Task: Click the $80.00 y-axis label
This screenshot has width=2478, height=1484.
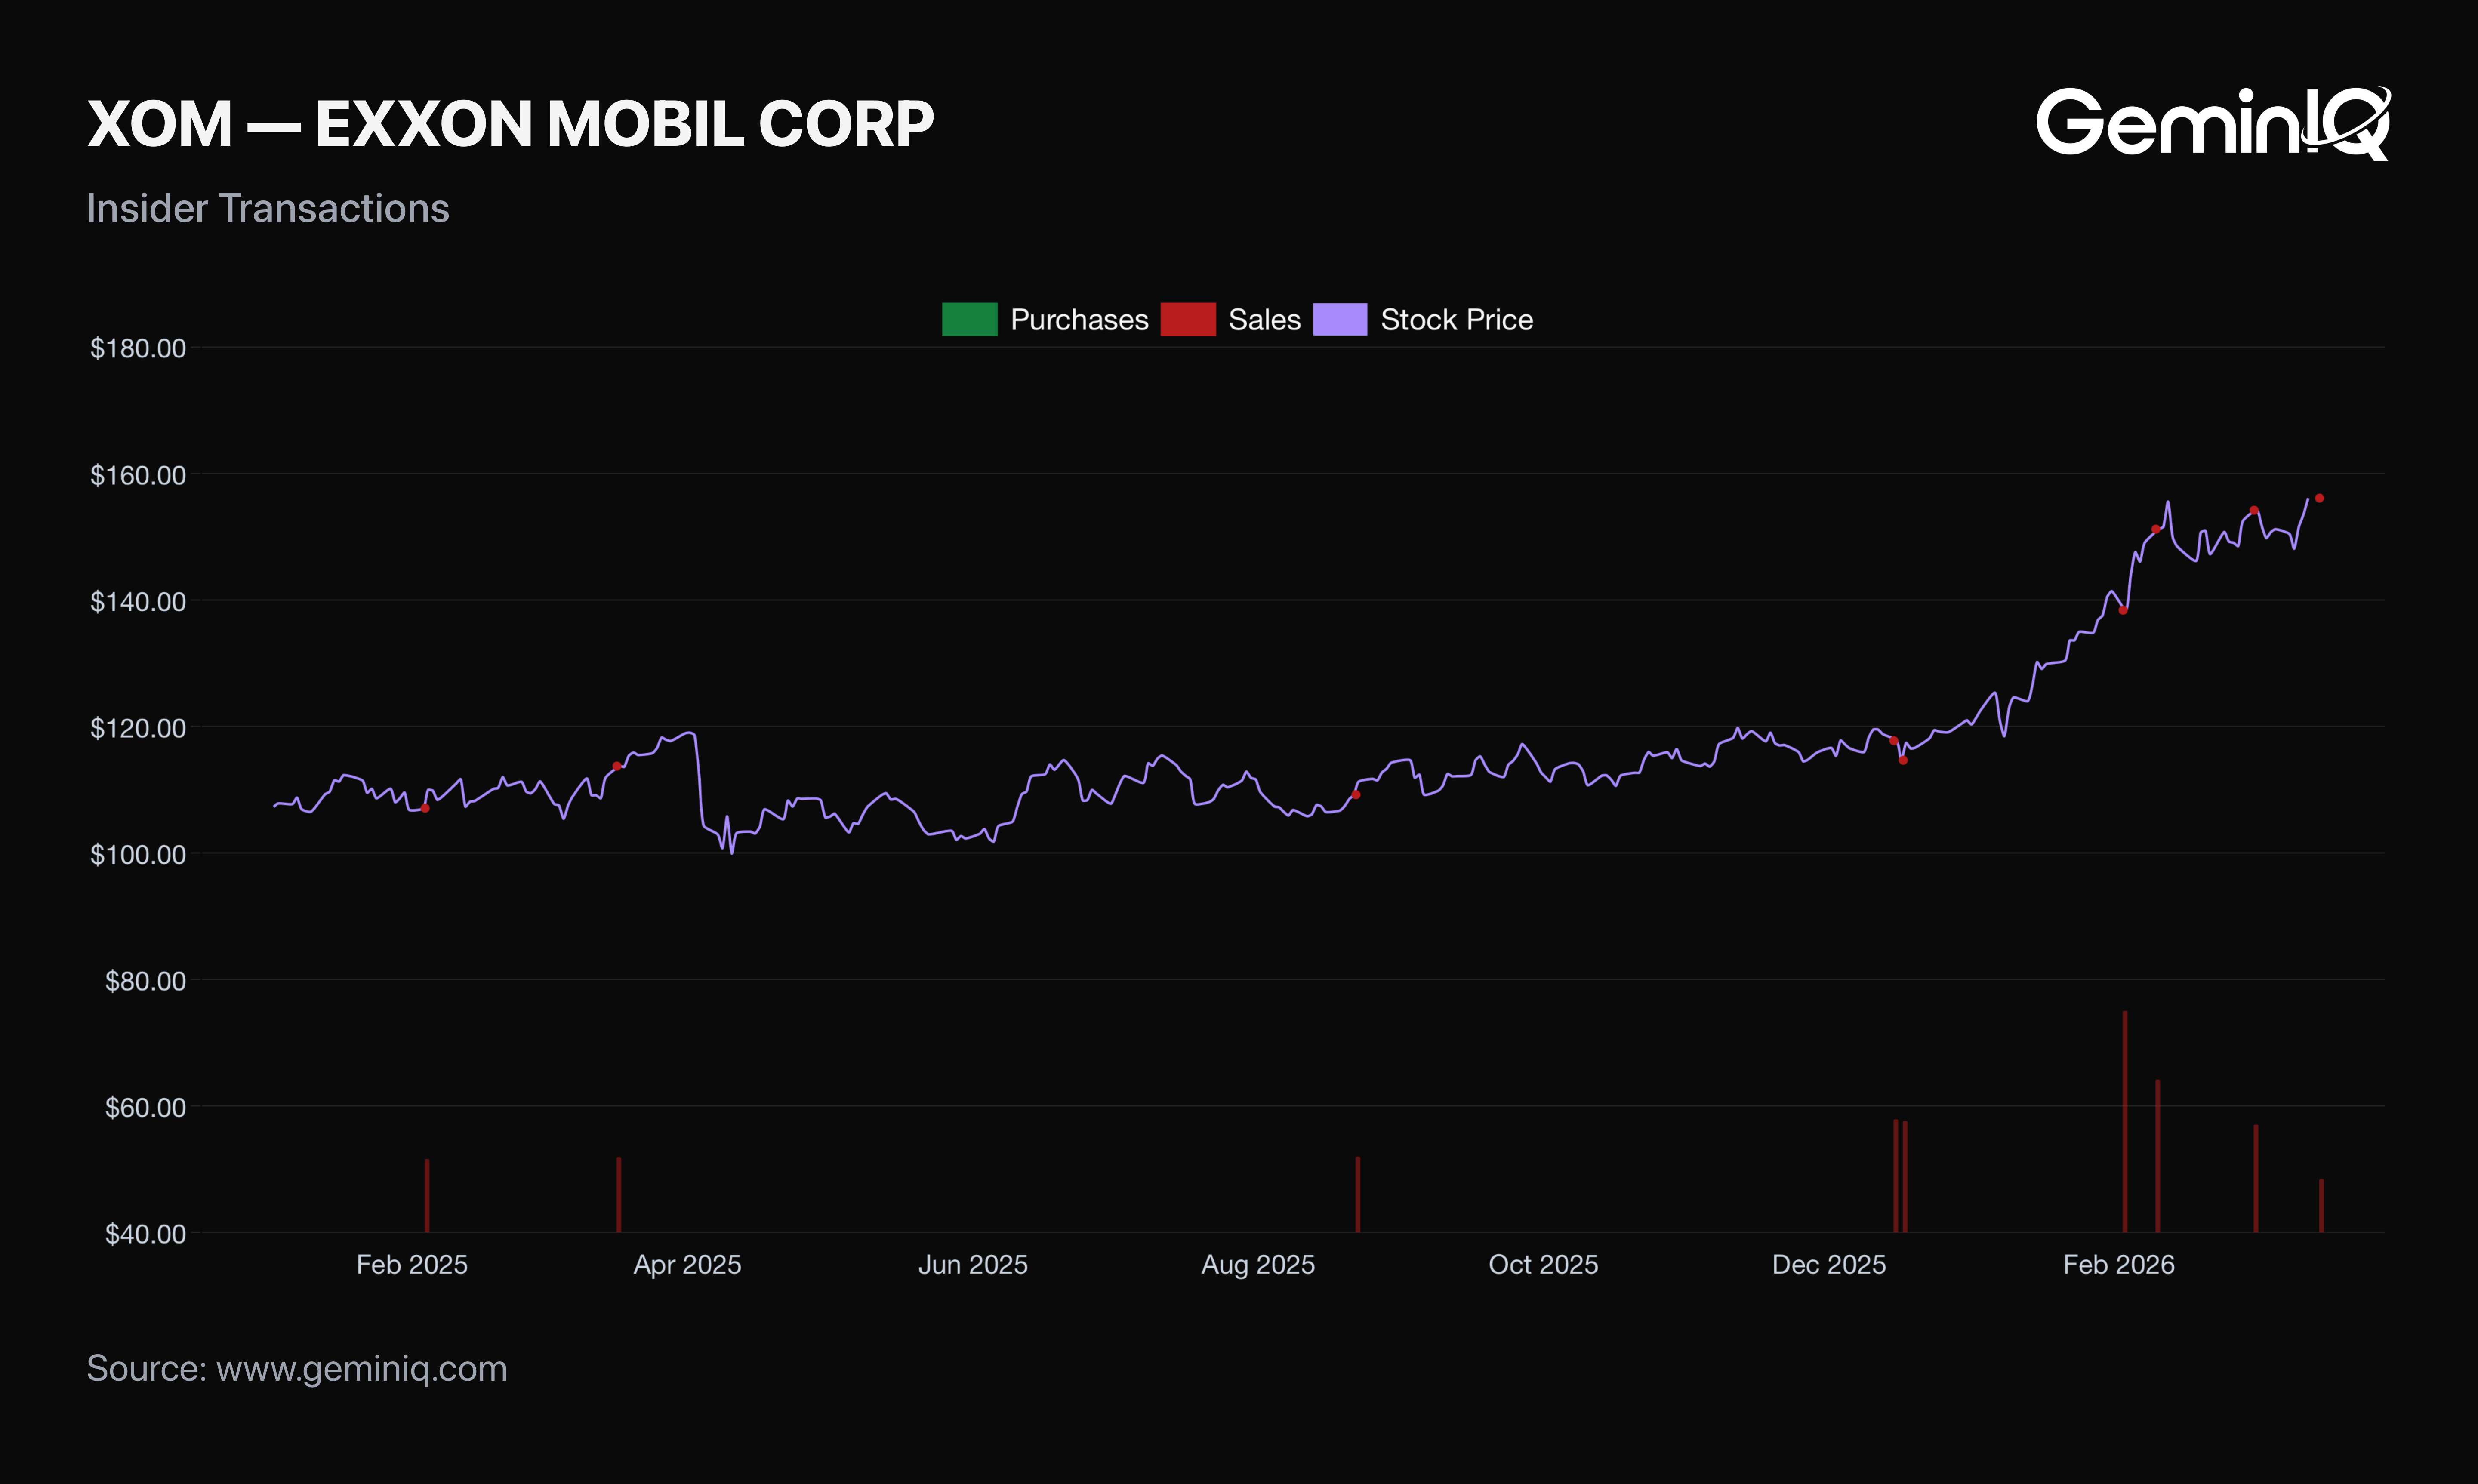Action: (146, 981)
